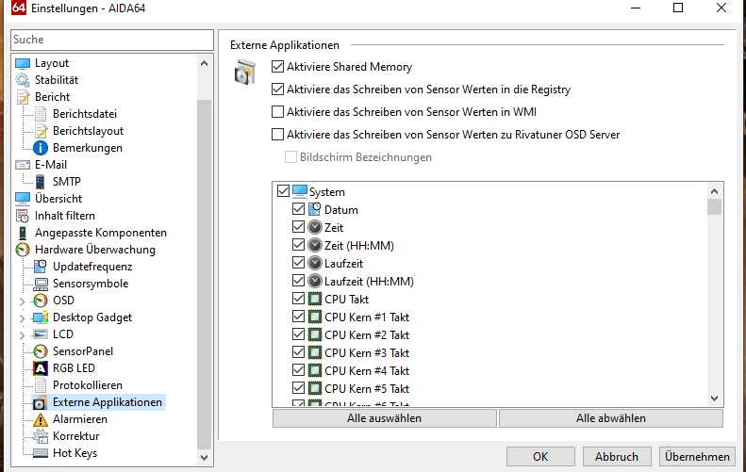Screen dimensions: 746x472
Task: Click the Inhalt filtern icon
Action: [x=23, y=216]
